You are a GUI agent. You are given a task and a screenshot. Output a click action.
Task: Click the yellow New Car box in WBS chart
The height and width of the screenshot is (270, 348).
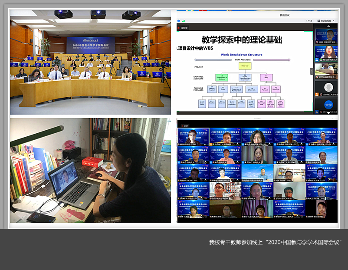(x=245, y=65)
